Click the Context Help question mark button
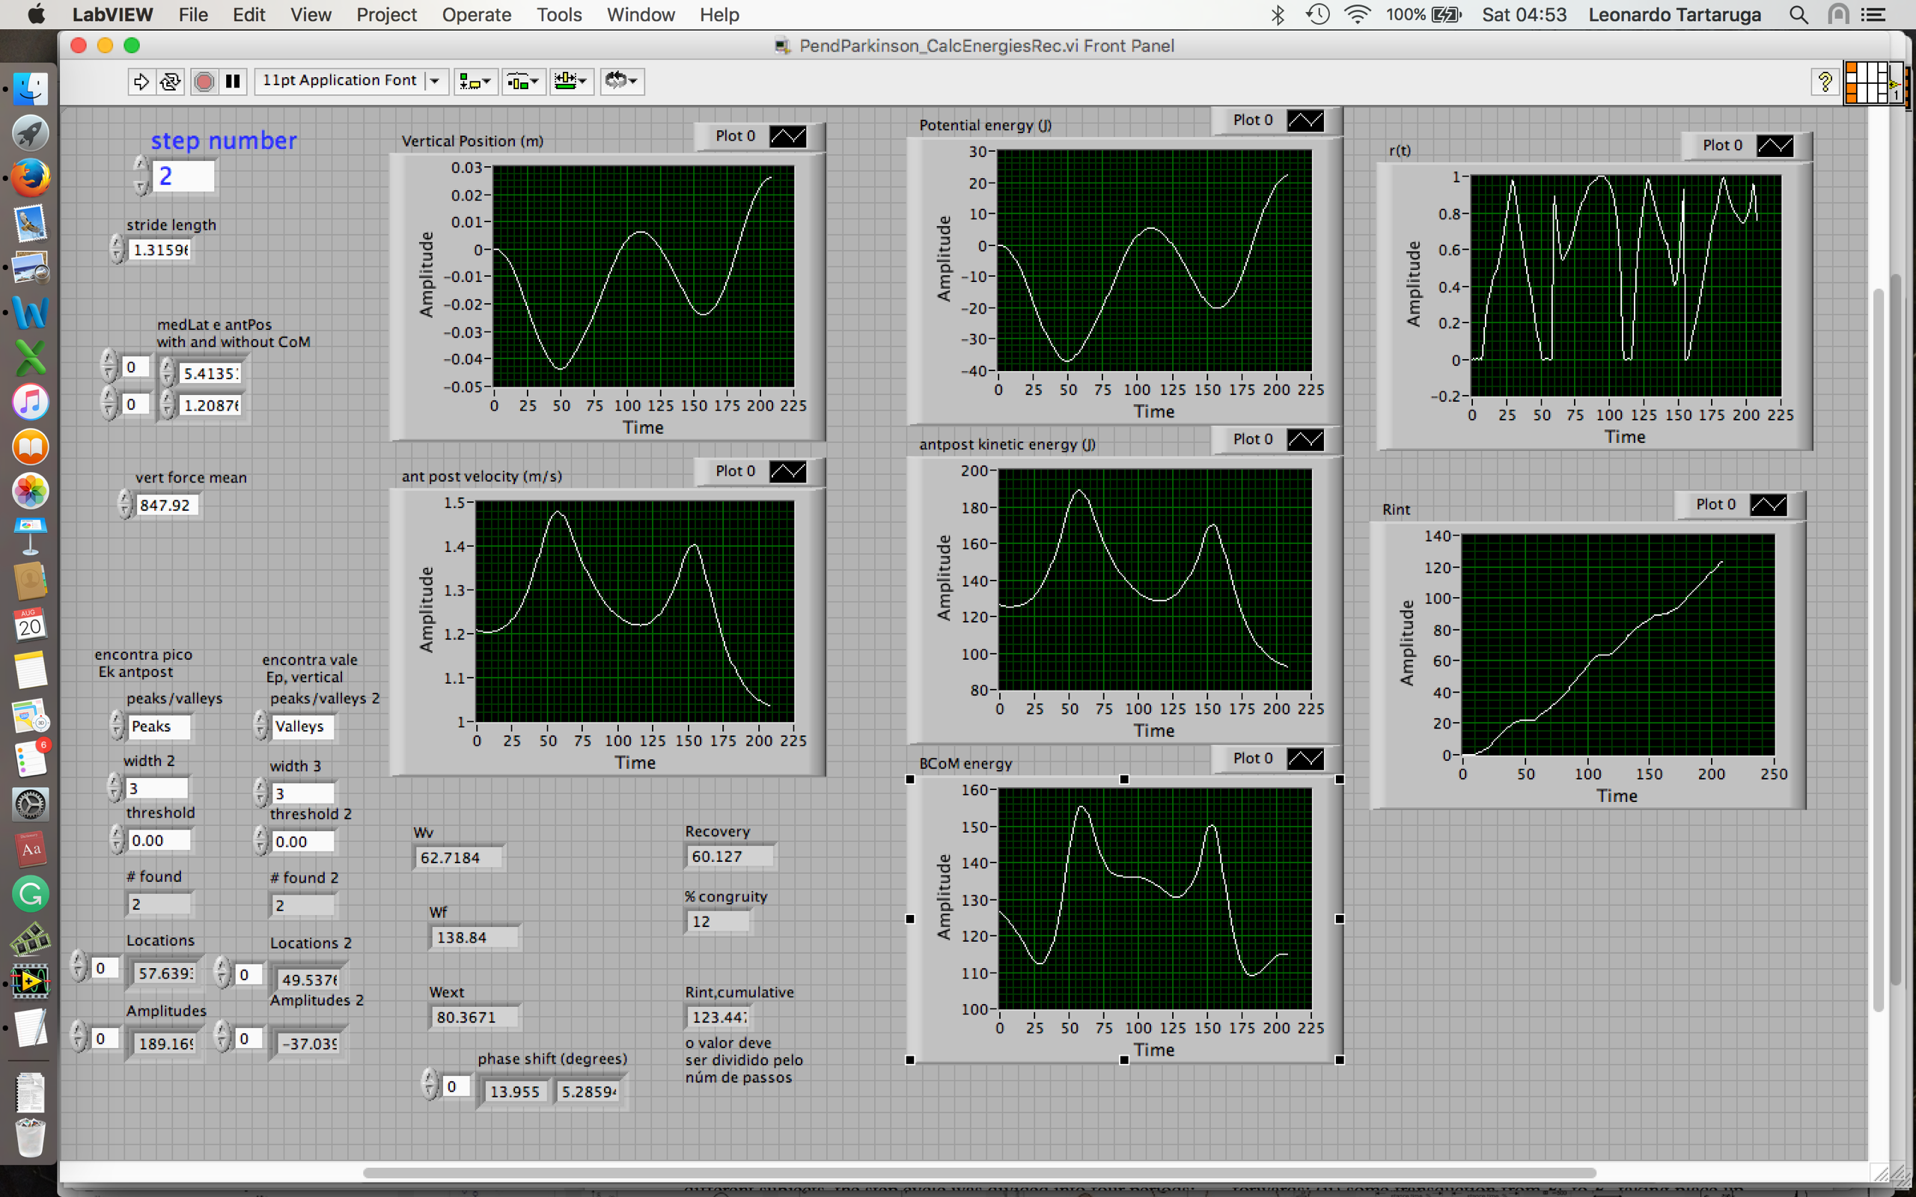 (1824, 81)
